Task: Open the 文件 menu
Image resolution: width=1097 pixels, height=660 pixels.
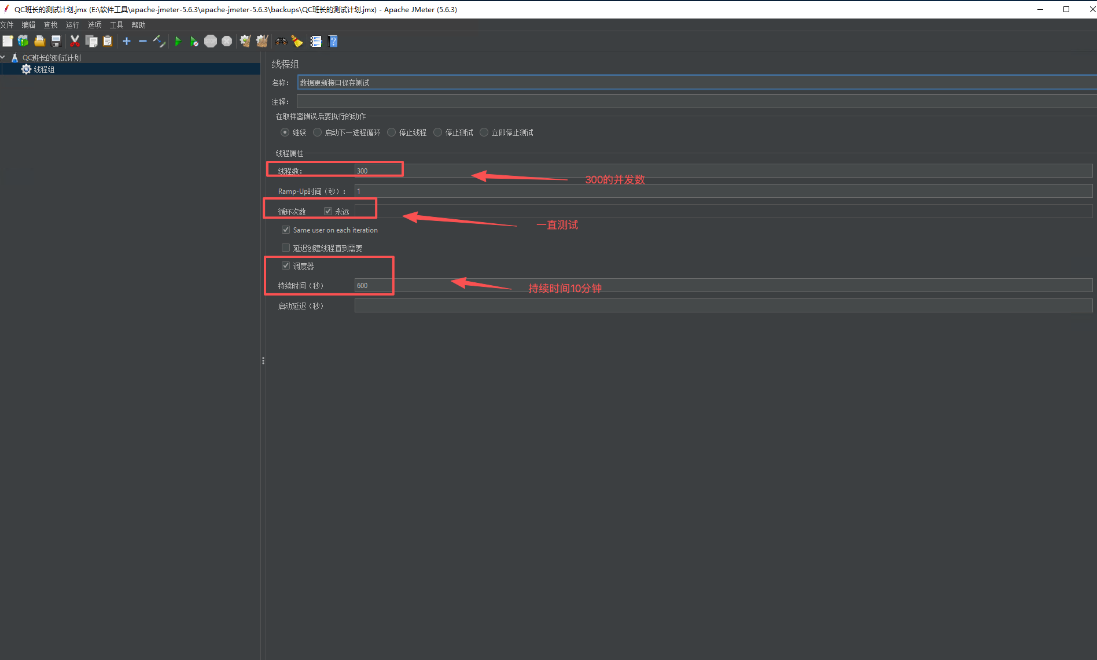Action: tap(7, 25)
